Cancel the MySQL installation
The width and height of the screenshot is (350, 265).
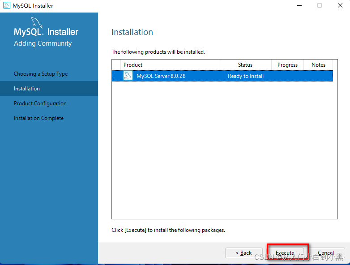[x=326, y=253]
